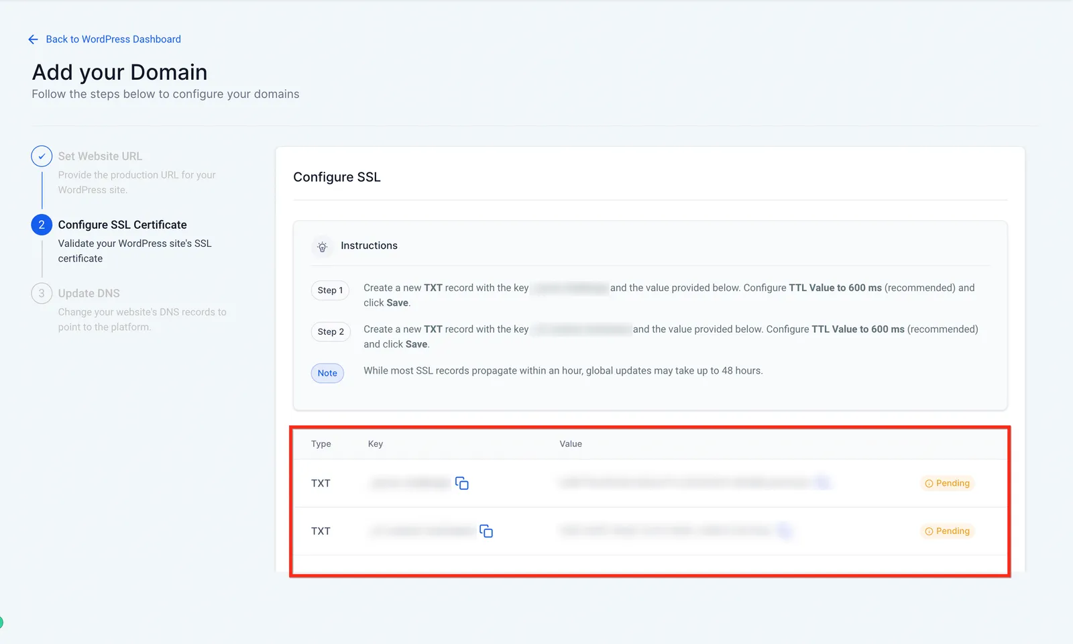The image size is (1073, 644).
Task: Click the lightbulb Instructions icon
Action: pos(323,247)
